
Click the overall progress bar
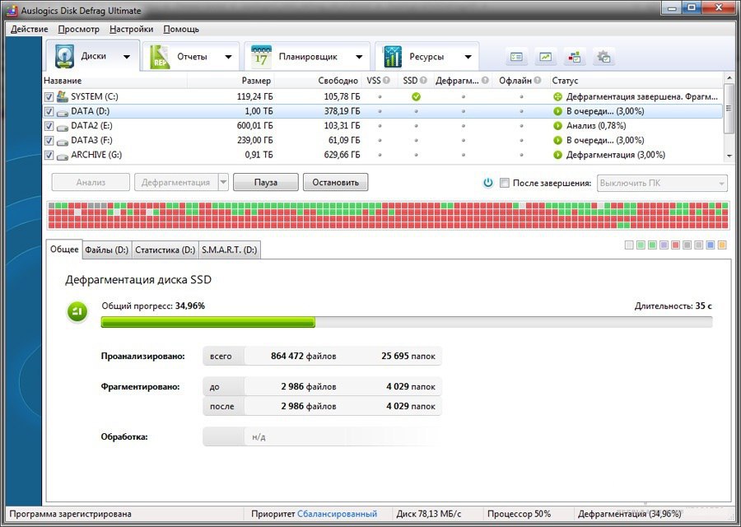pos(407,322)
